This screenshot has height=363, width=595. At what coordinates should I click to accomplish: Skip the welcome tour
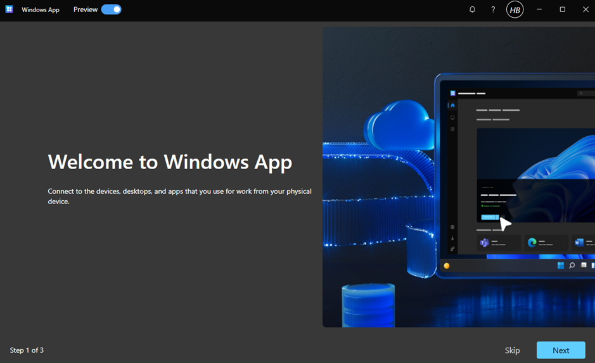(x=512, y=350)
